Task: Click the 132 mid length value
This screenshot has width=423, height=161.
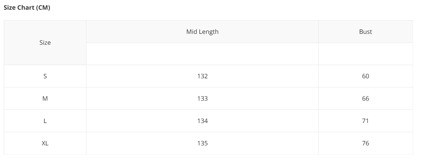Action: (202, 76)
